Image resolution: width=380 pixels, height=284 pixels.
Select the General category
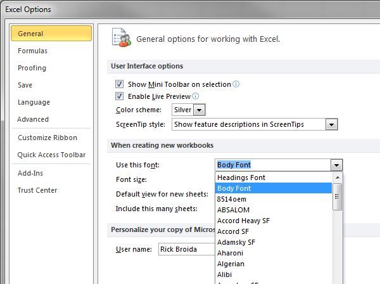pyautogui.click(x=51, y=34)
